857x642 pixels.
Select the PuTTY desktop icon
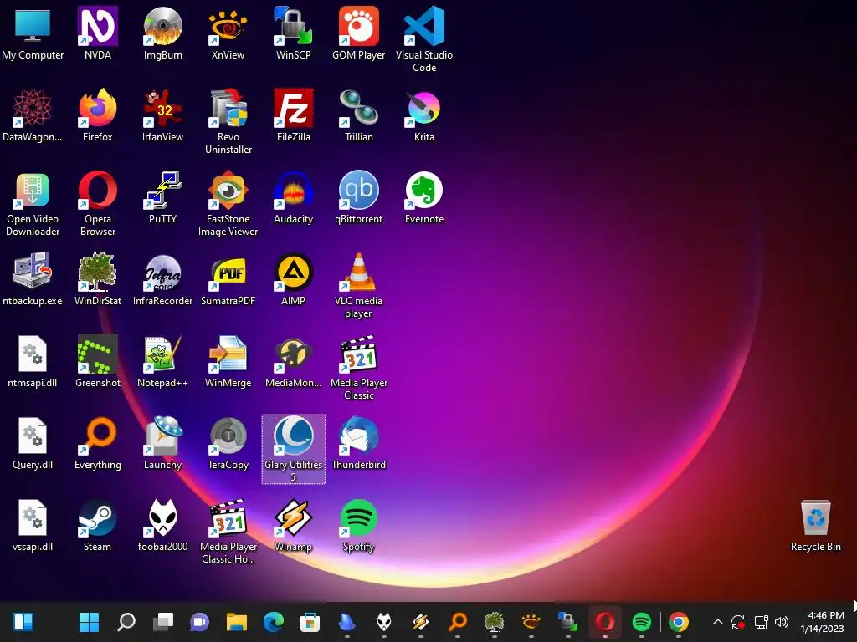click(x=163, y=196)
